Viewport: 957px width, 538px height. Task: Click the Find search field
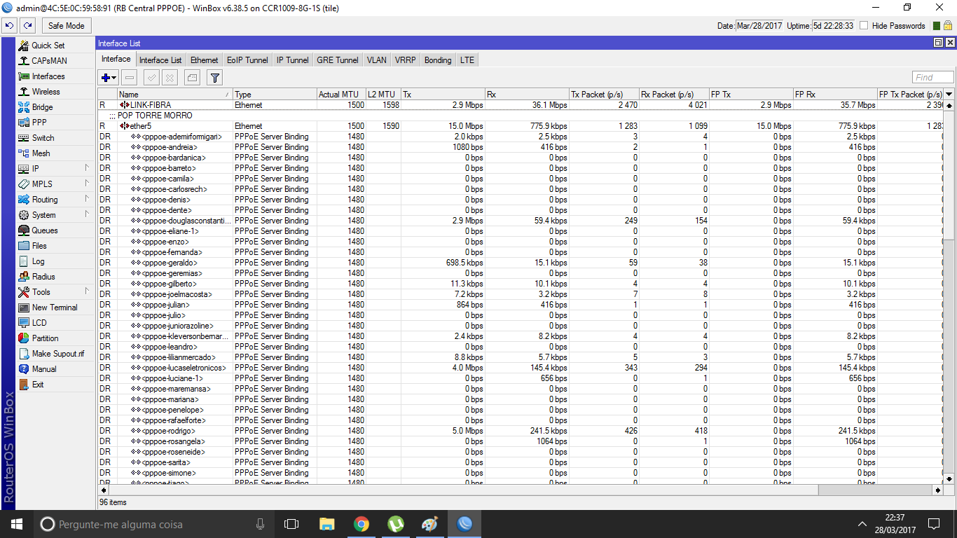(x=933, y=78)
